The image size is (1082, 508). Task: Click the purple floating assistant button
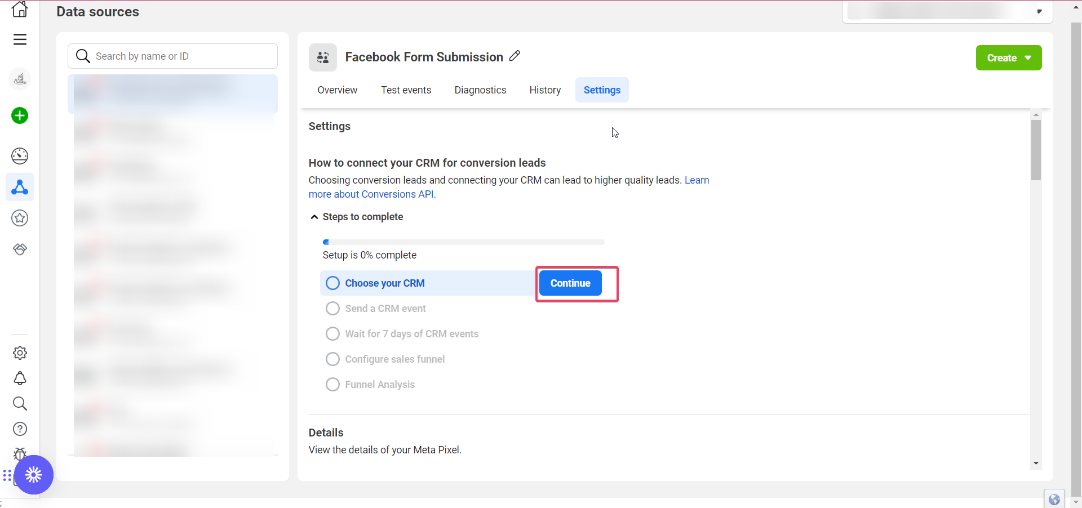[34, 475]
